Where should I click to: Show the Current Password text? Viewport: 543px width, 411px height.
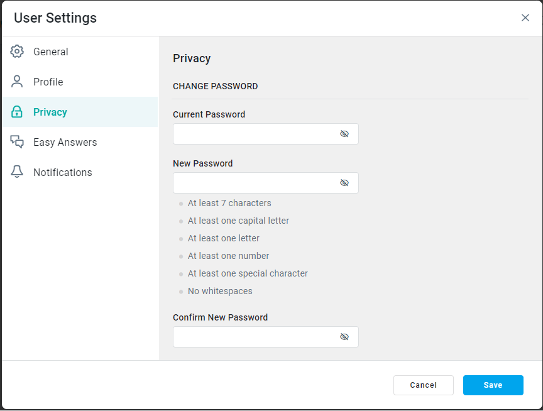344,134
